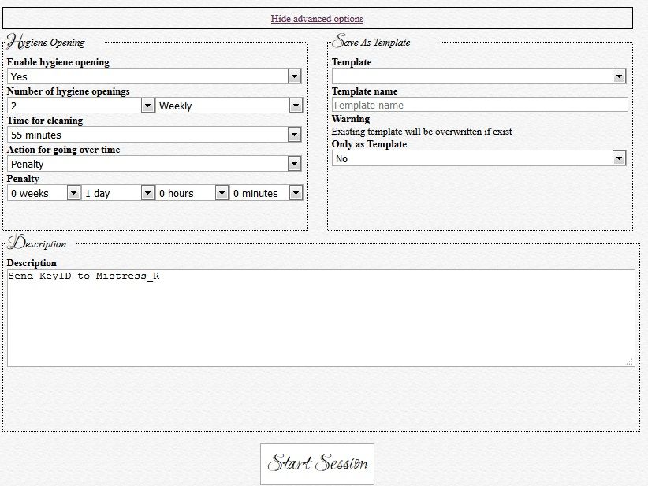Viewport: 648px width, 486px height.
Task: Click the Hide advanced options link
Action: tap(317, 19)
